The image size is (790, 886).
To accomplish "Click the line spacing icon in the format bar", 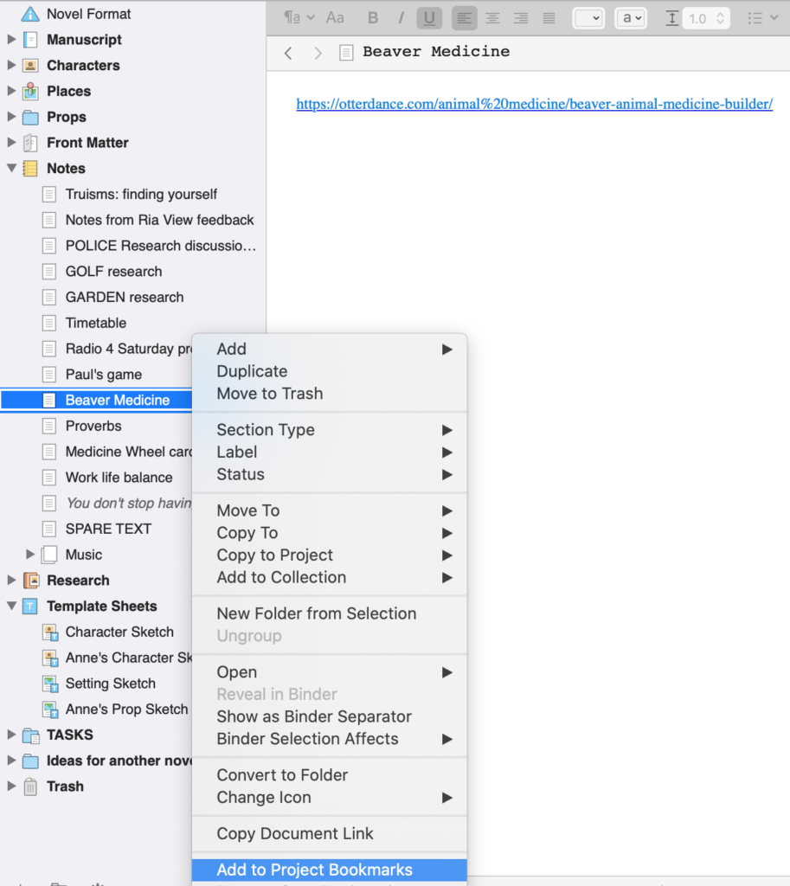I will [x=672, y=17].
